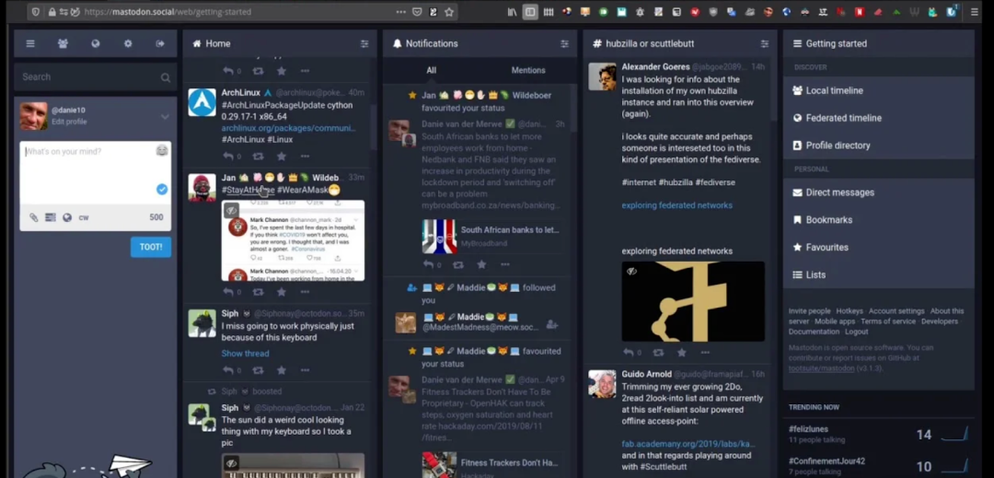Reply to the ArchLinux post

(229, 156)
